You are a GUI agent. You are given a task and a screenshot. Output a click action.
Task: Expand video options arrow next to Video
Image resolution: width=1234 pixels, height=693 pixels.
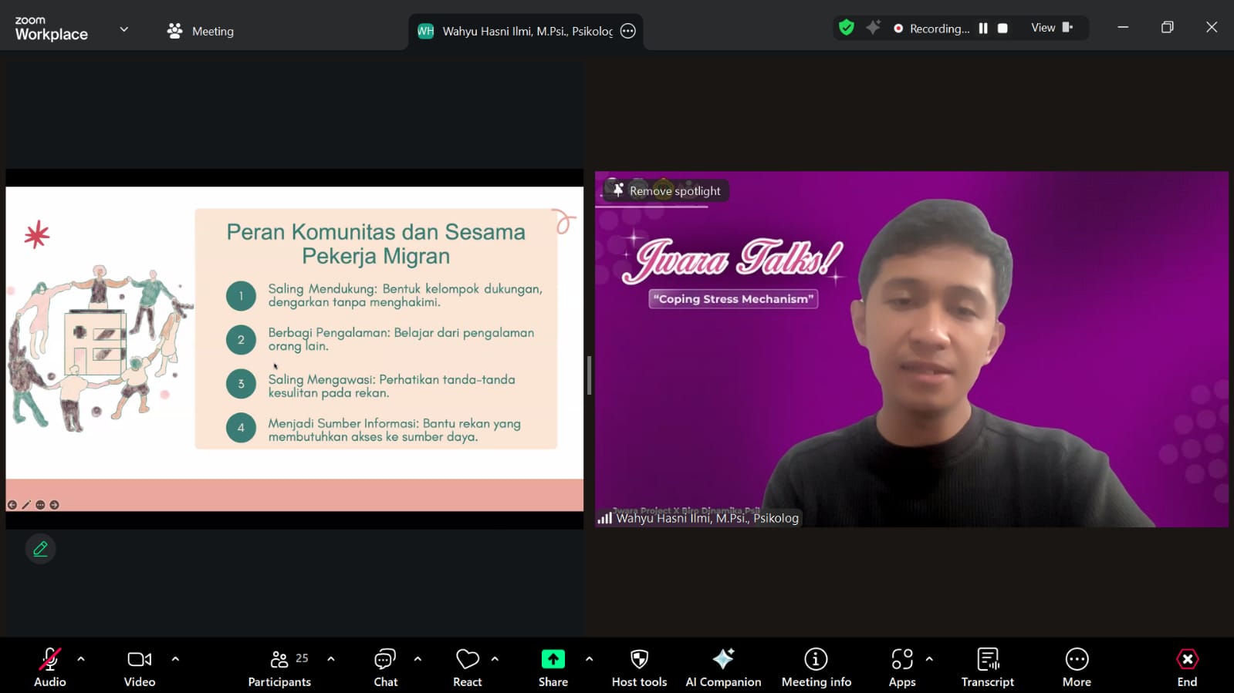pos(175,659)
